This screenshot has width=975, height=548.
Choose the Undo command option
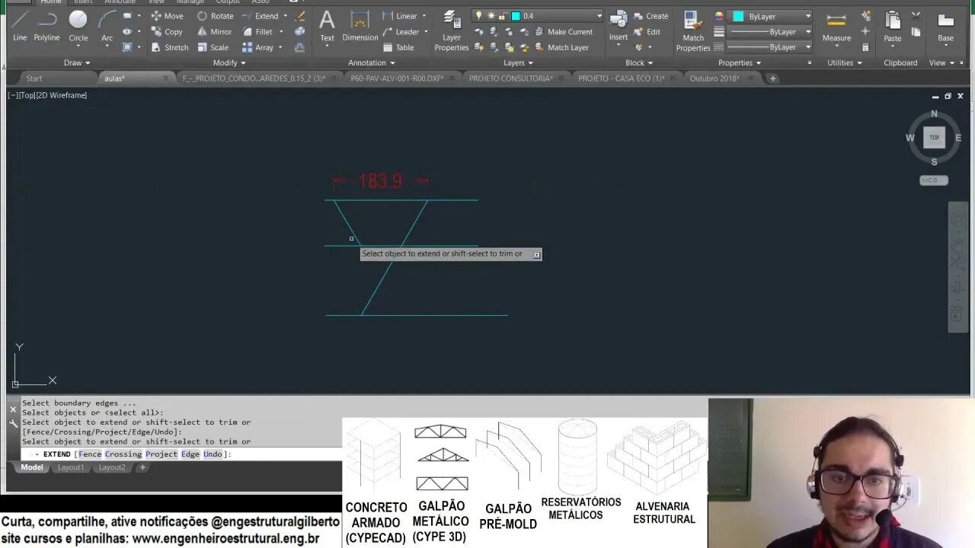coord(213,454)
